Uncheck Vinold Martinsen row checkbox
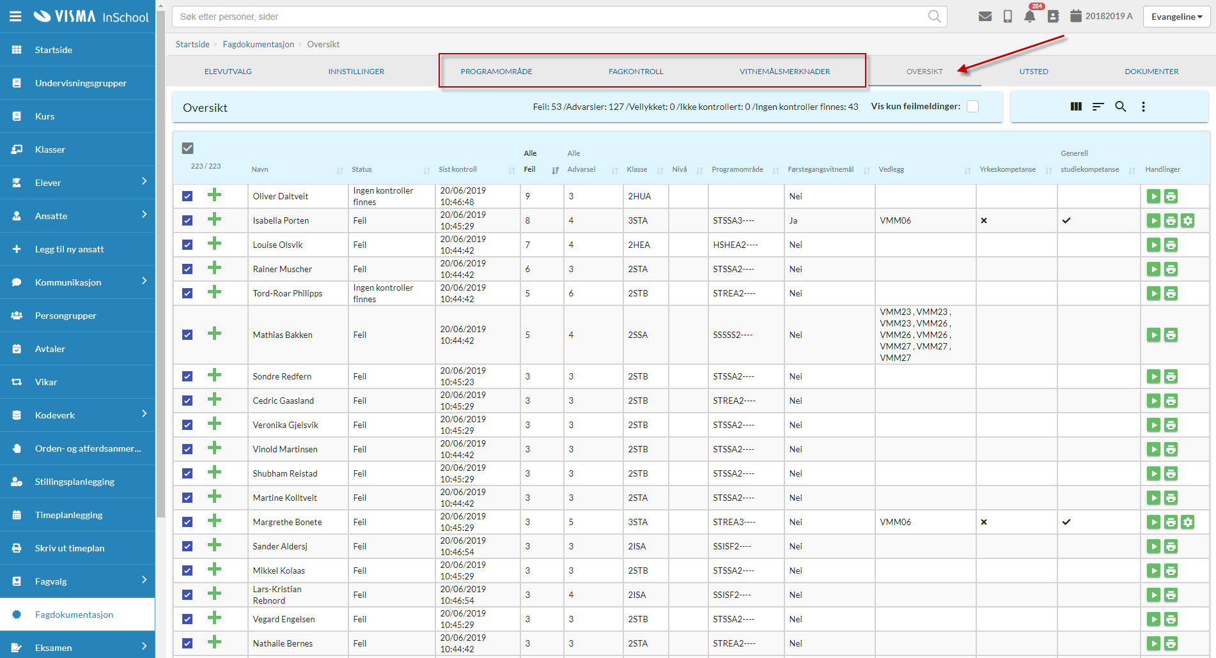The image size is (1216, 658). [x=187, y=449]
